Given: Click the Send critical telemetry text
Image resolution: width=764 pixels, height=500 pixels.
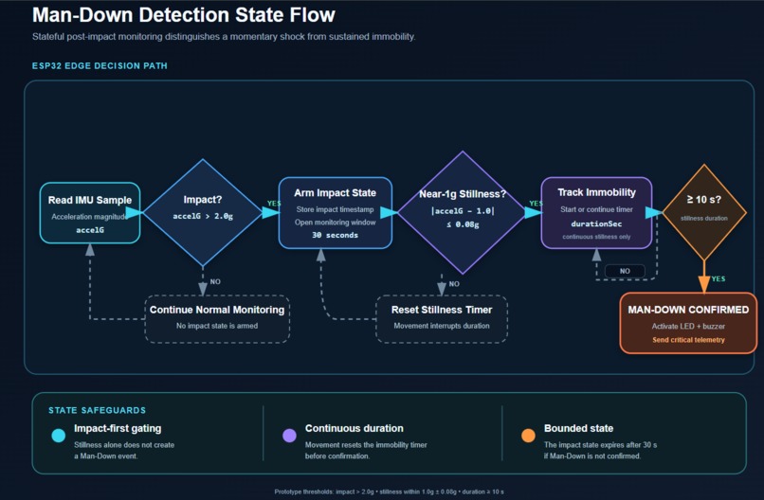Looking at the screenshot, I should pos(688,340).
